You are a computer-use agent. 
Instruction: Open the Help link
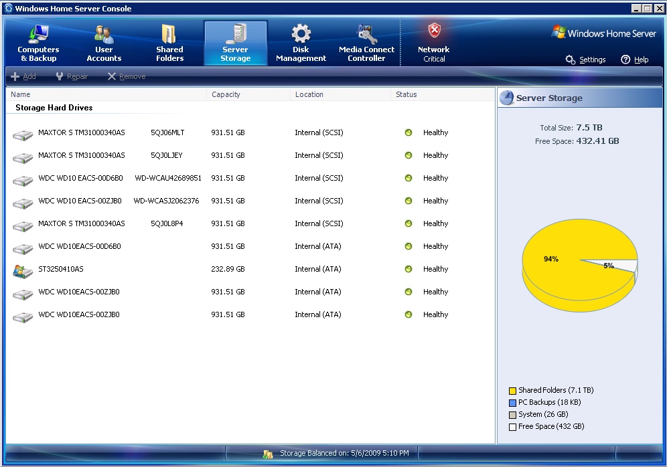pyautogui.click(x=635, y=60)
